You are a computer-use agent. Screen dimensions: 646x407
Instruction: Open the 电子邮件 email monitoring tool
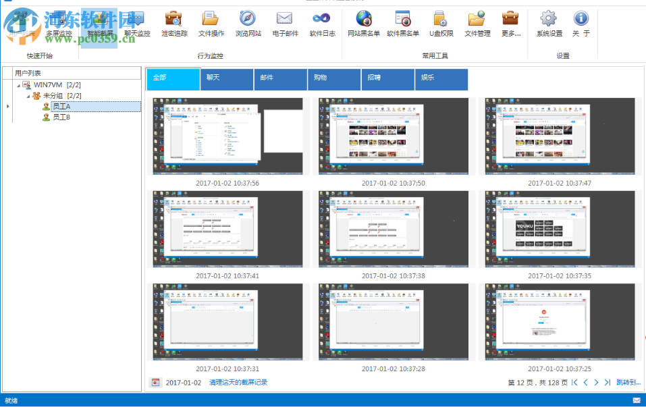285,25
